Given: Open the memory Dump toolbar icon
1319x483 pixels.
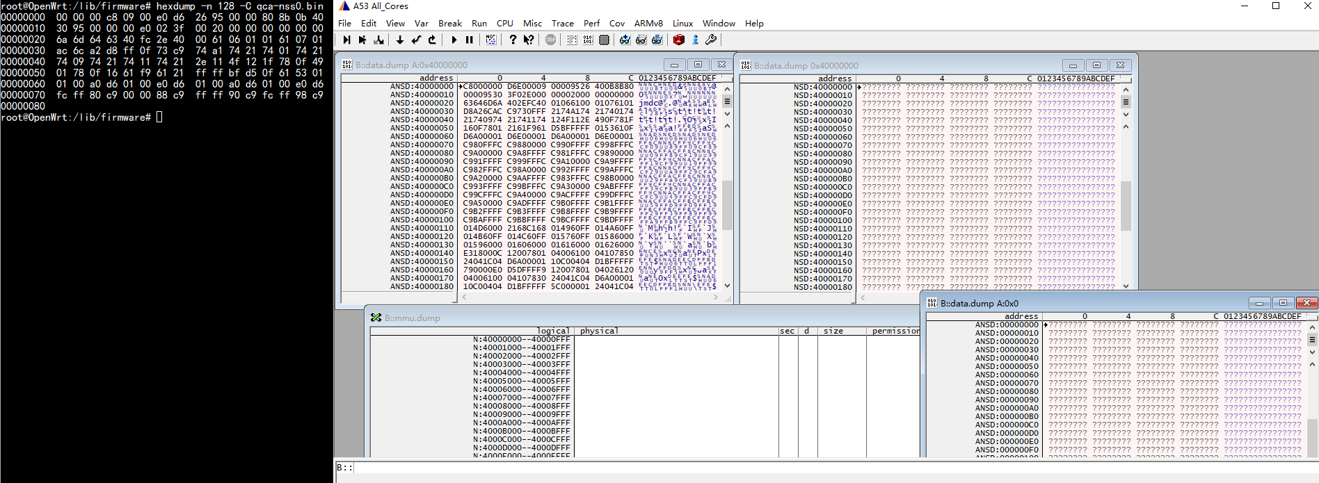Looking at the screenshot, I should [x=588, y=40].
